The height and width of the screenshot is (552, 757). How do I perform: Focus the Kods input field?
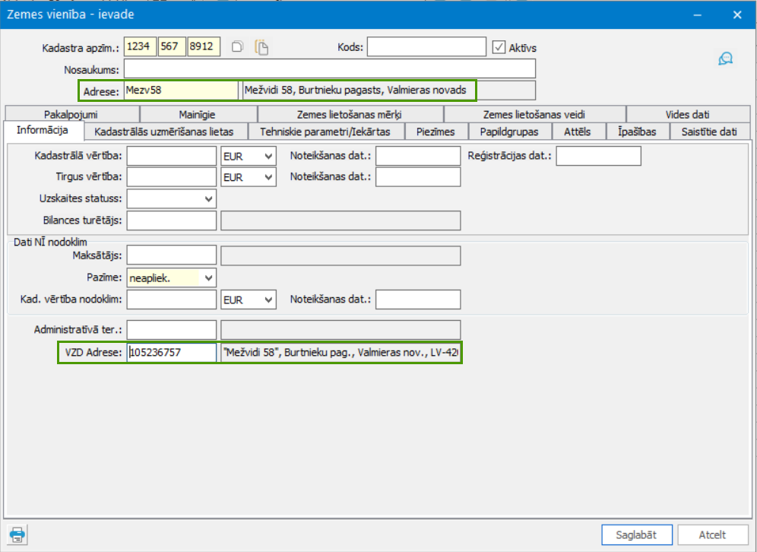coord(426,47)
